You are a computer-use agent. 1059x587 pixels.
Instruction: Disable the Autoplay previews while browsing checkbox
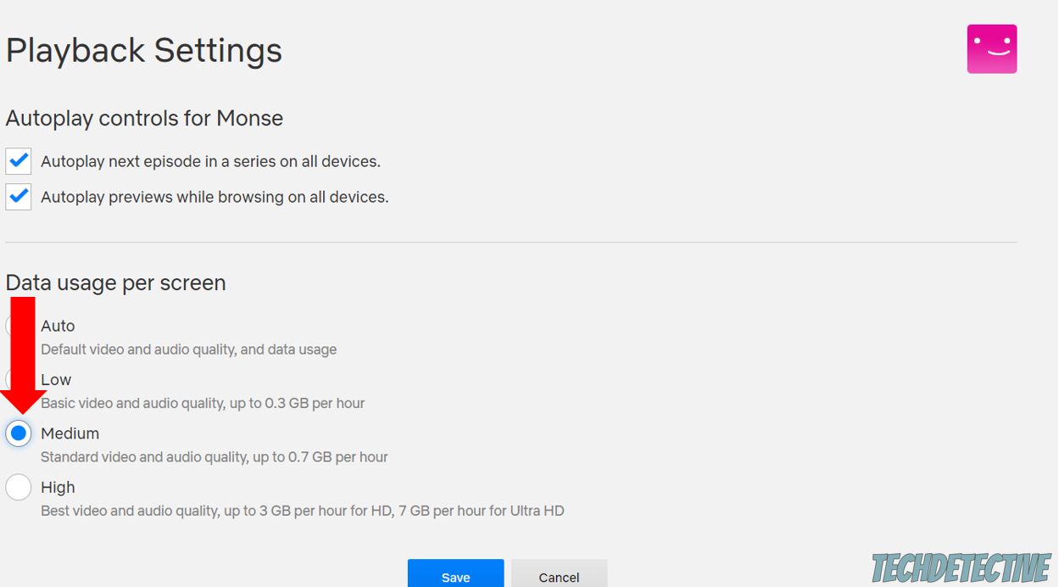tap(19, 197)
